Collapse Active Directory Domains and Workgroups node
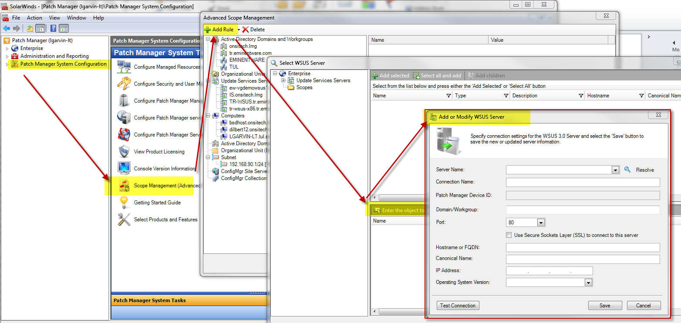This screenshot has height=323, width=681. click(208, 39)
